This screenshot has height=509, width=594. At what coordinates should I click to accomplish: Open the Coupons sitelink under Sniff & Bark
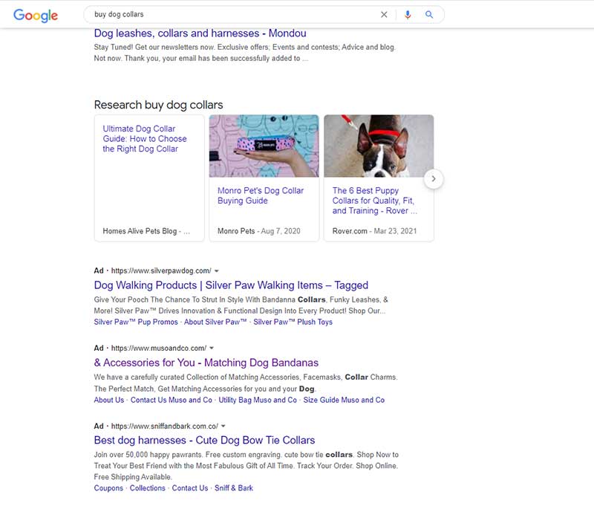click(x=108, y=487)
